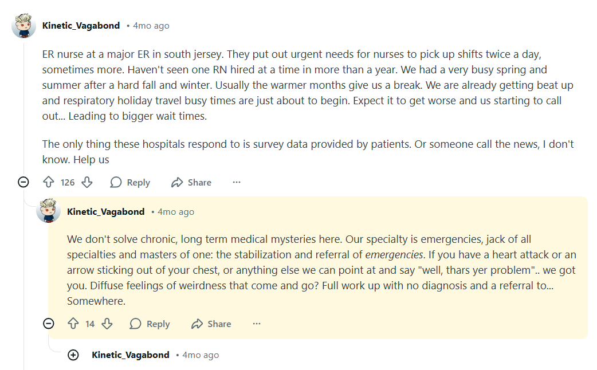The height and width of the screenshot is (370, 597).
Task: Open more options on highlighted reply
Action: pos(257,324)
